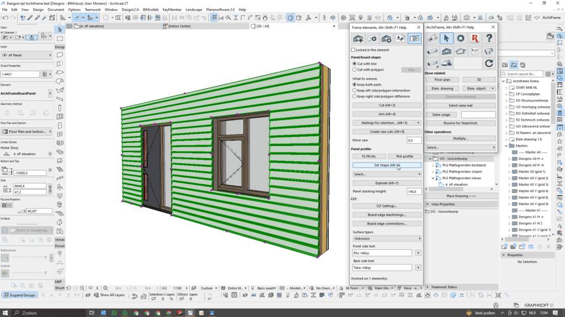Screen dimensions: 565x317
Task: Collapse the Archiframe Demo tree node
Action: click(504, 81)
